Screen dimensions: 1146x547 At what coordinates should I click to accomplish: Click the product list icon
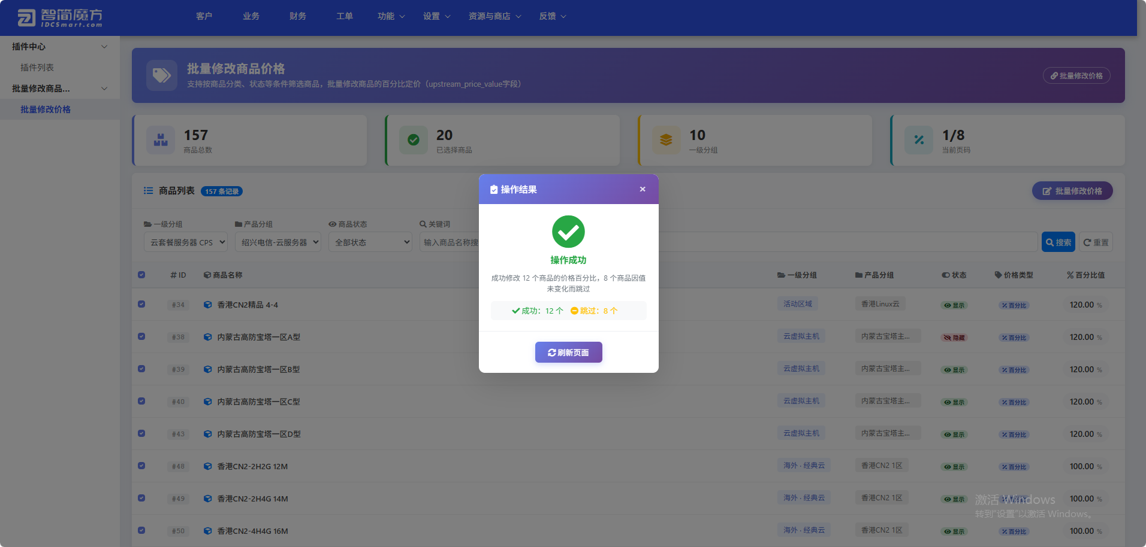click(149, 191)
